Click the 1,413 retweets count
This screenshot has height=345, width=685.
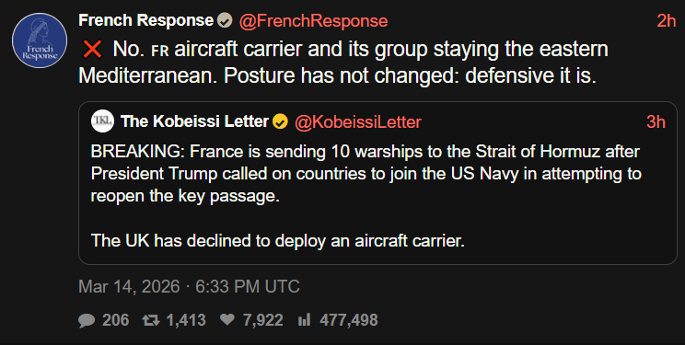(x=187, y=320)
